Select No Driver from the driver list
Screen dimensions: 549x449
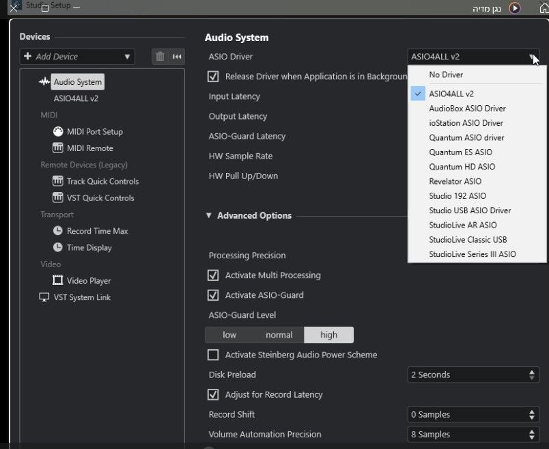pyautogui.click(x=477, y=74)
